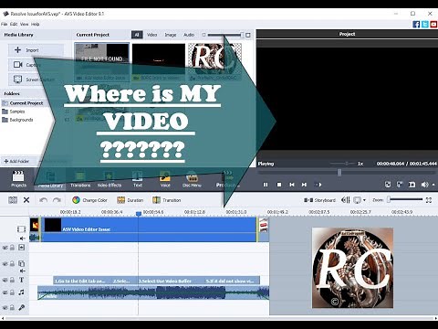Screen dimensions: 438x329
Task: Lock the voice microphone track
Action: click(12, 307)
